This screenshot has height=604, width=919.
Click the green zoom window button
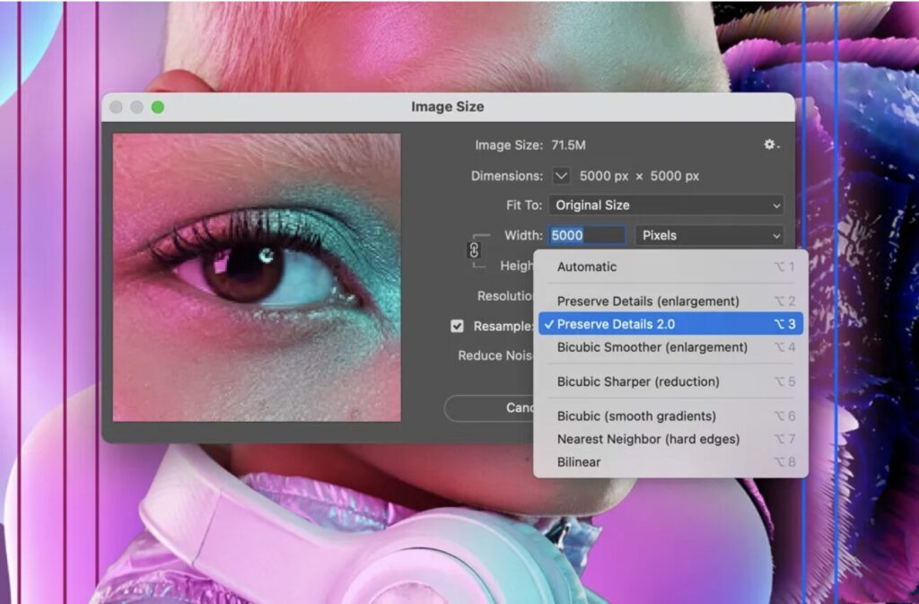click(158, 107)
